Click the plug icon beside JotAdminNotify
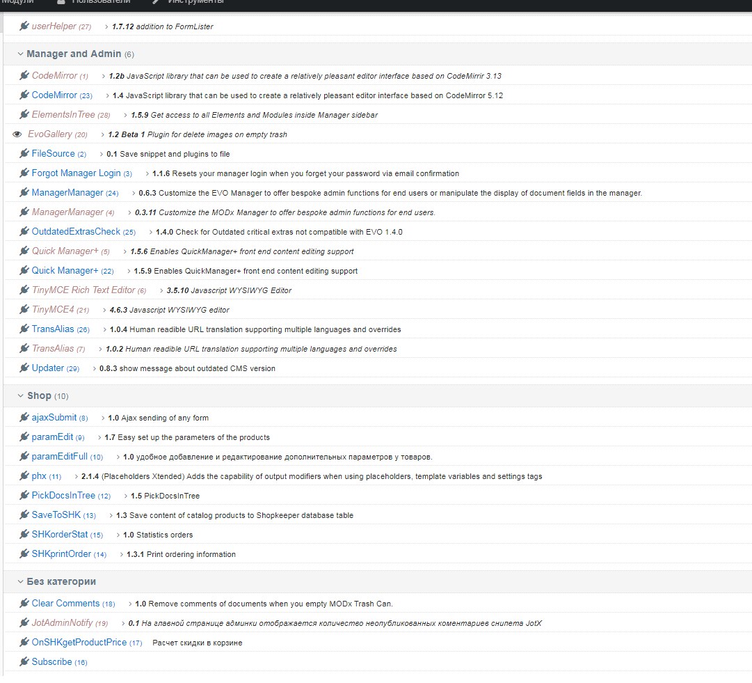This screenshot has width=752, height=683. pyautogui.click(x=24, y=623)
